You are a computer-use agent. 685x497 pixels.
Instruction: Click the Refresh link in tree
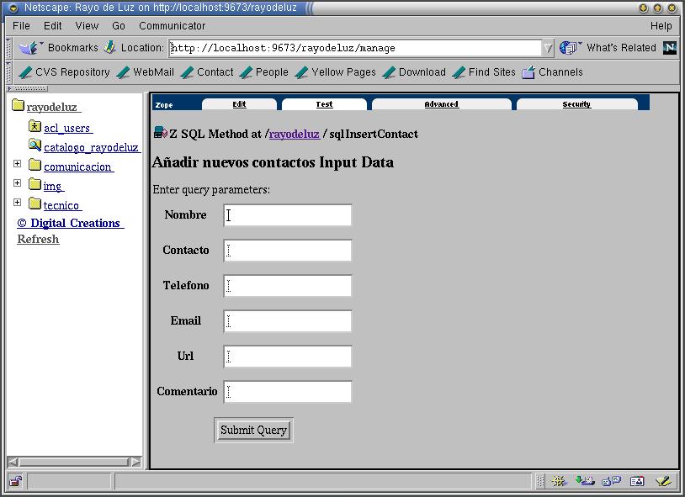[x=38, y=239]
